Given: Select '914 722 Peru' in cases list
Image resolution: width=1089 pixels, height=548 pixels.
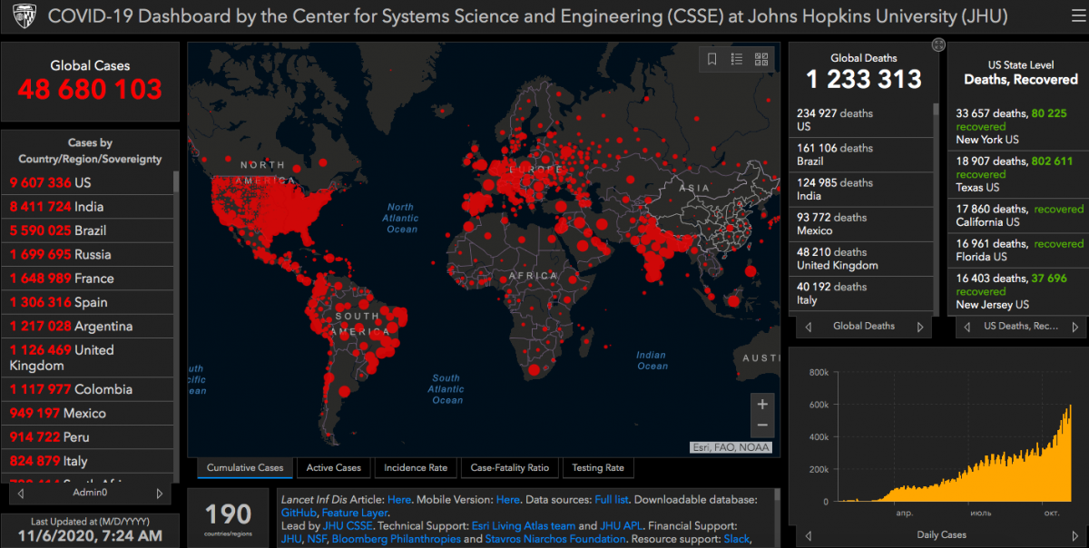Looking at the screenshot, I should click(89, 437).
